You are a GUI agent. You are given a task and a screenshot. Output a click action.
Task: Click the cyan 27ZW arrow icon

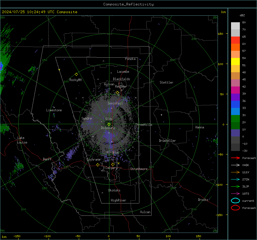coord(235,180)
